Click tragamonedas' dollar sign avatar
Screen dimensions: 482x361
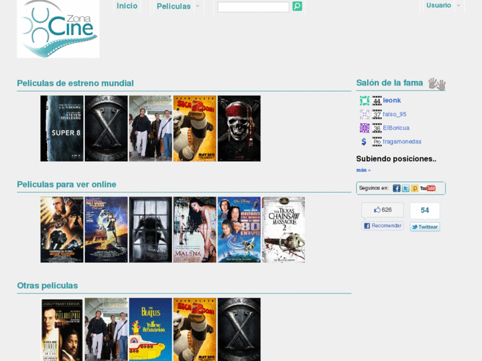point(365,142)
